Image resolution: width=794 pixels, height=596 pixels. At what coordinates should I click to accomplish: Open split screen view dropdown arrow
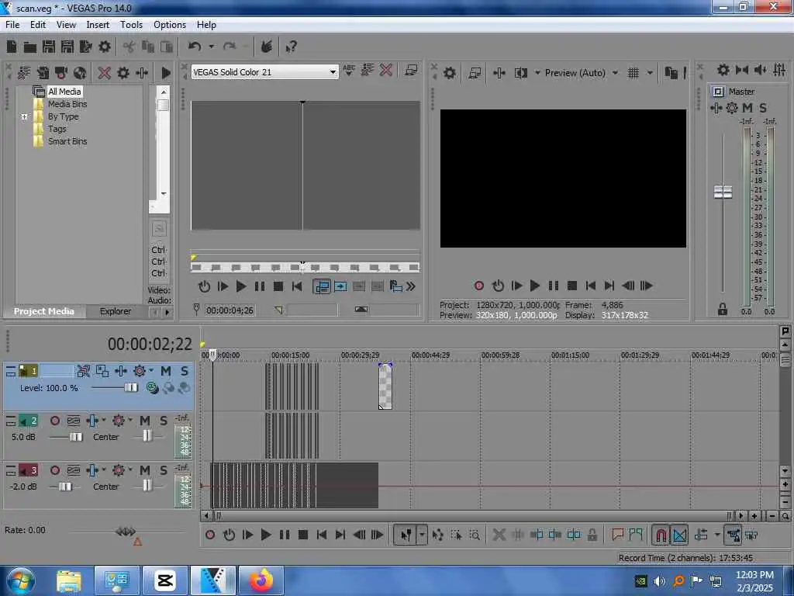[x=537, y=73]
